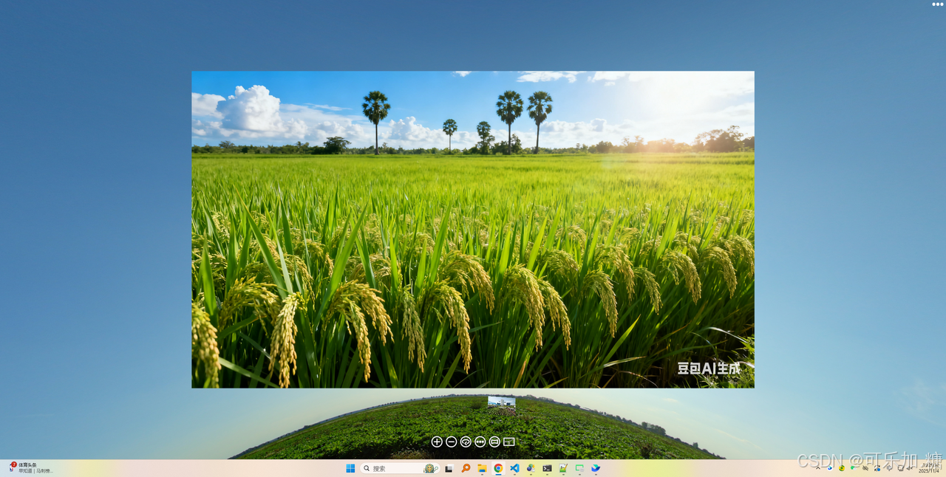The height and width of the screenshot is (477, 946).
Task: Open the clock and date 2025/11/4
Action: 930,467
